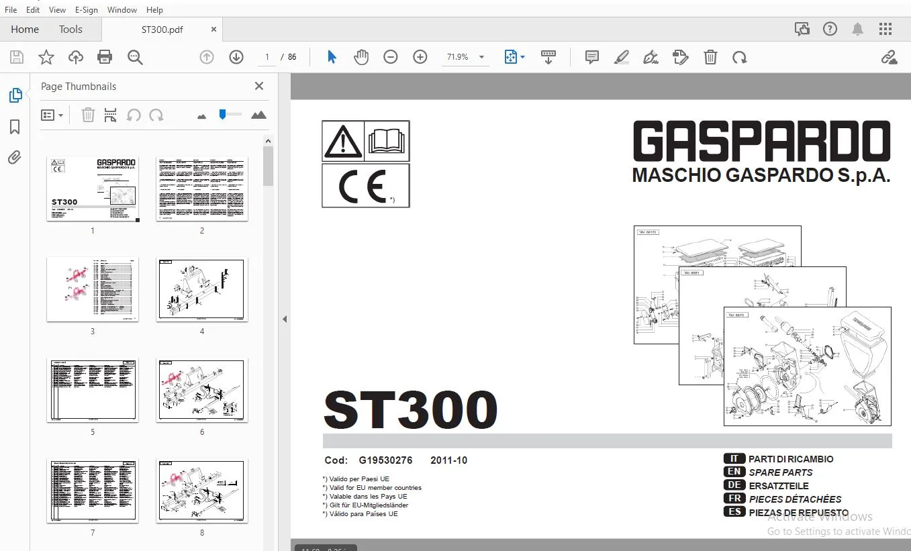Image resolution: width=911 pixels, height=551 pixels.
Task: Reduce thumbnail size small mountain icon
Action: coord(202,116)
